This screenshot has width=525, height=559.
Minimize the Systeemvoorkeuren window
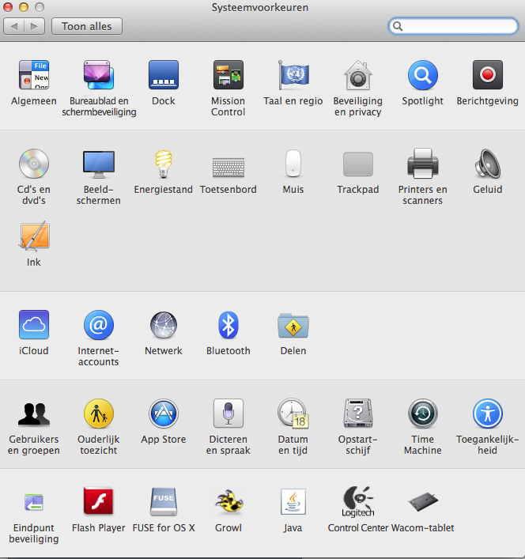[x=24, y=7]
